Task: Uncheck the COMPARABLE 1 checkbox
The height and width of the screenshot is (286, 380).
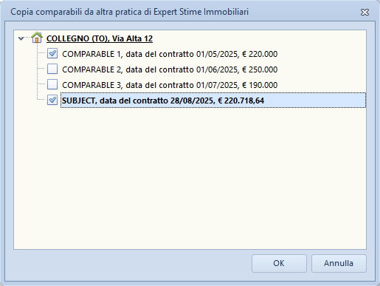Action: click(52, 53)
